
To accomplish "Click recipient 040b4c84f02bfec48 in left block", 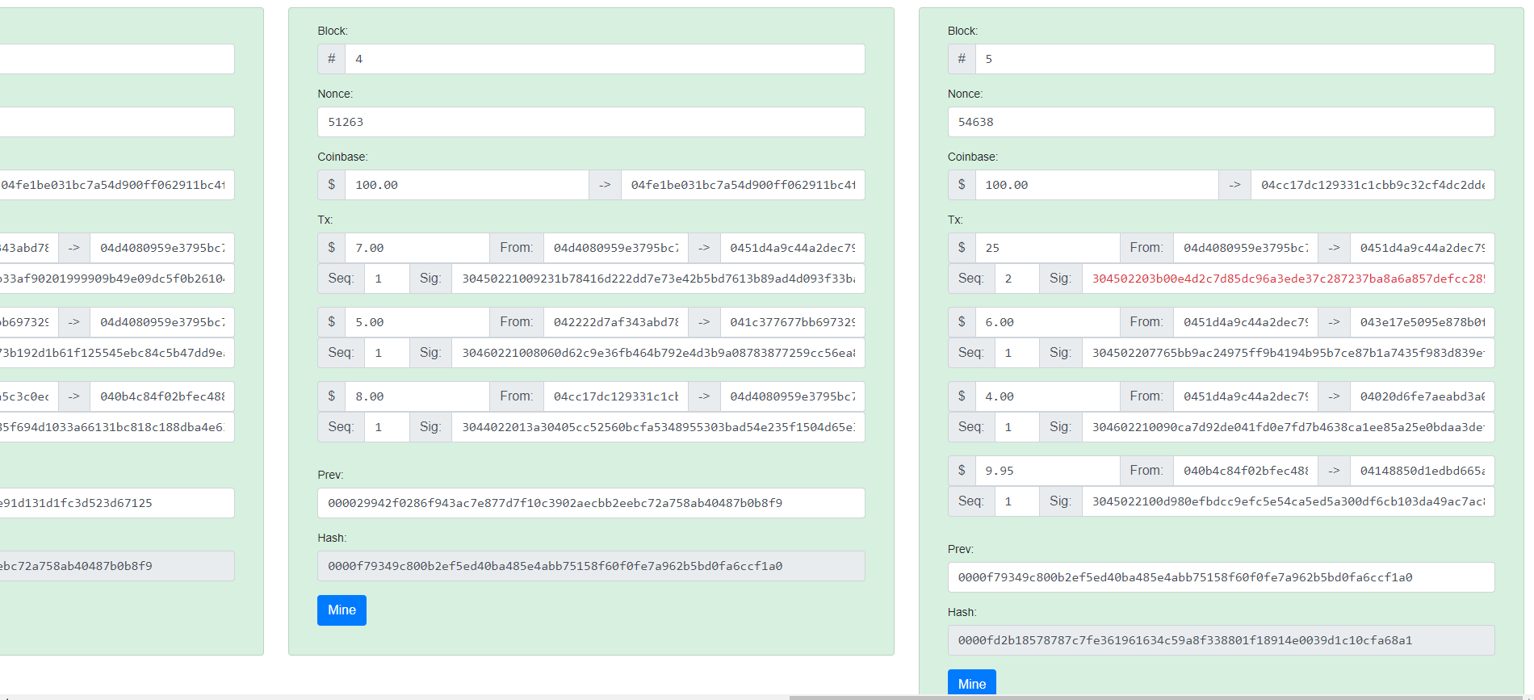I will (x=162, y=396).
